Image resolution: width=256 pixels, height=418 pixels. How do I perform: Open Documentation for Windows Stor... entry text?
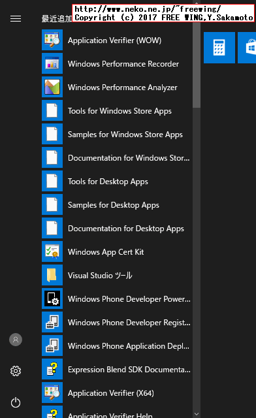pos(129,158)
